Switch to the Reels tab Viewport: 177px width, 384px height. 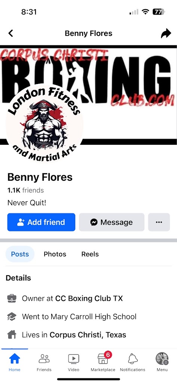point(90,254)
